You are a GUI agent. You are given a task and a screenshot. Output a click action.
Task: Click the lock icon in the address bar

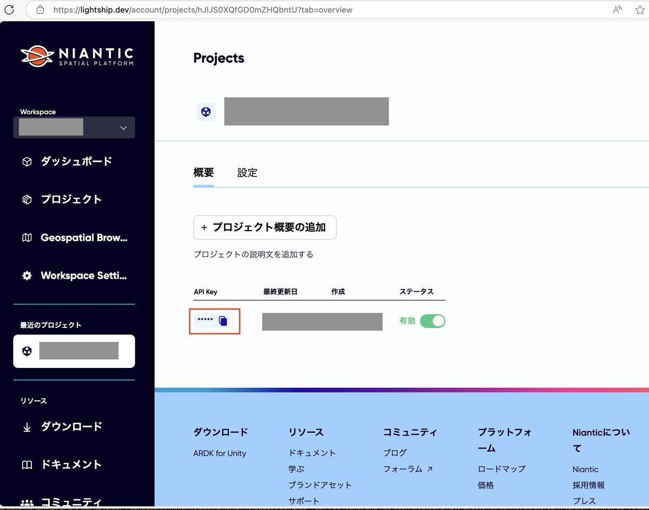tap(40, 10)
